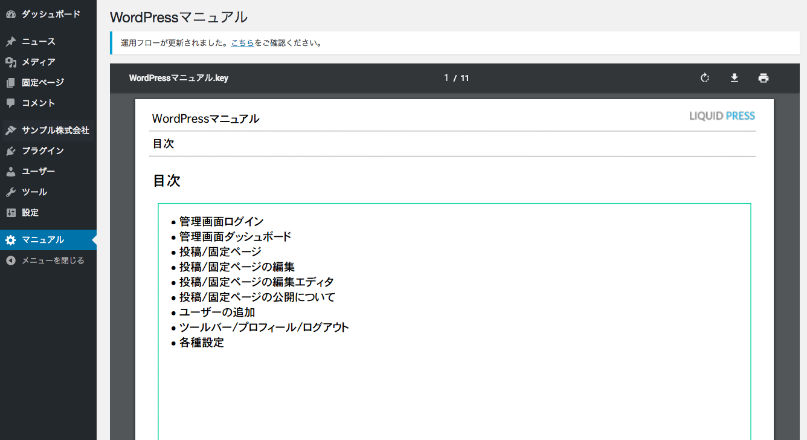This screenshot has height=440, width=807.
Task: Click the total page count 11
Action: [x=465, y=78]
